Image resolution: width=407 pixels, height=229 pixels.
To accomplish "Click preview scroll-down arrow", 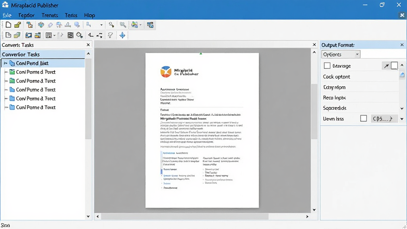I will tap(314, 210).
